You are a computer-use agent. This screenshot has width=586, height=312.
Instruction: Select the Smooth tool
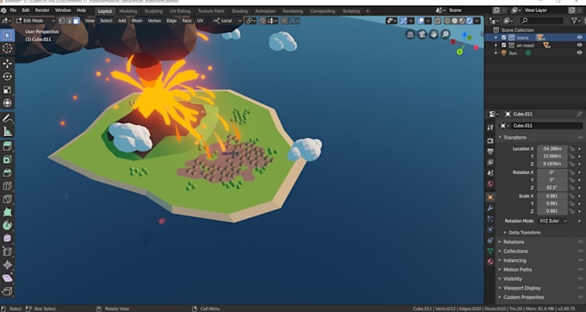tap(7, 238)
